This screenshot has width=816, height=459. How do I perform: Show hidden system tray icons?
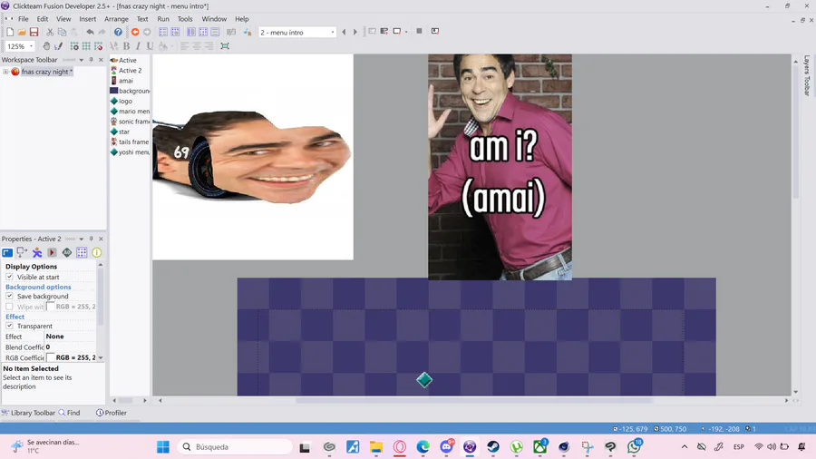click(x=685, y=446)
